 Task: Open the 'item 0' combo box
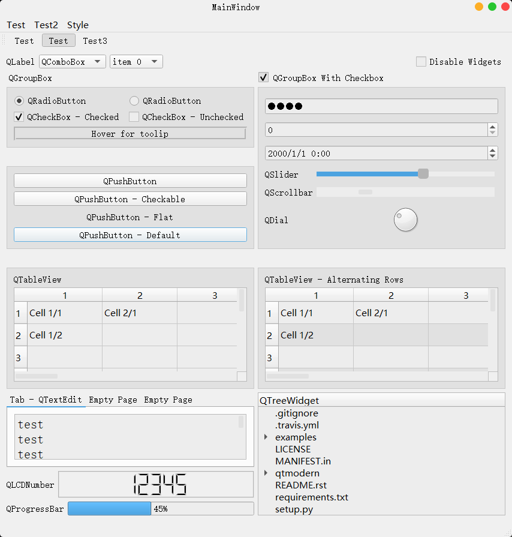pyautogui.click(x=136, y=62)
